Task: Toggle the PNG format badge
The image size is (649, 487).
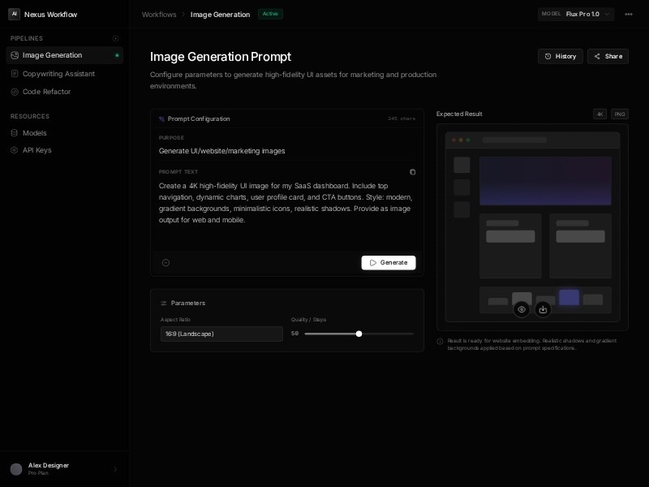Action: pos(620,114)
